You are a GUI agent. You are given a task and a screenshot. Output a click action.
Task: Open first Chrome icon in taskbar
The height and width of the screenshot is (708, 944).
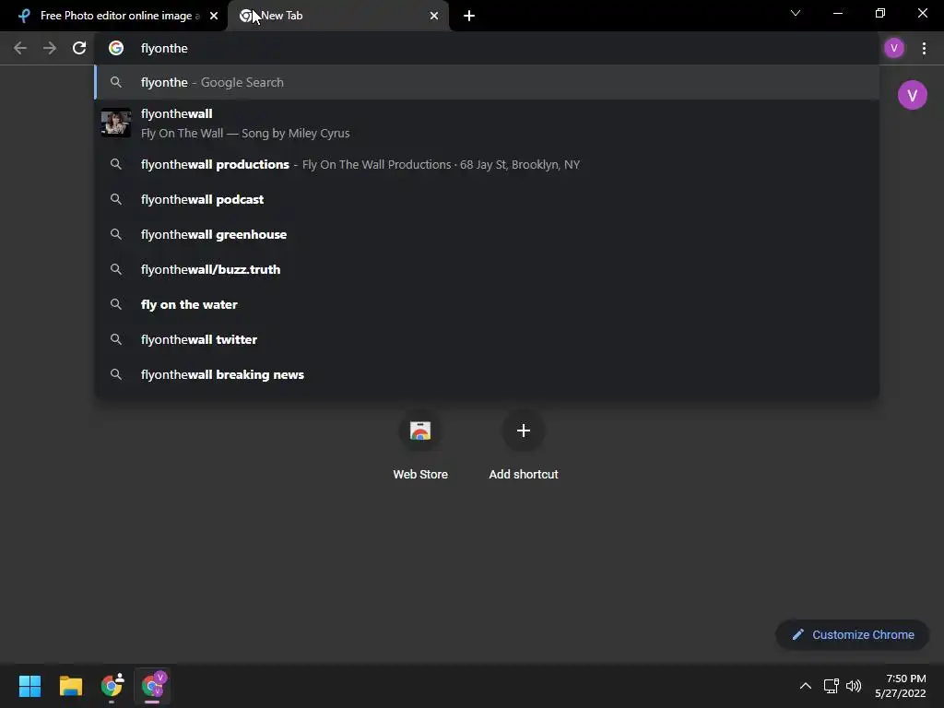click(x=112, y=686)
